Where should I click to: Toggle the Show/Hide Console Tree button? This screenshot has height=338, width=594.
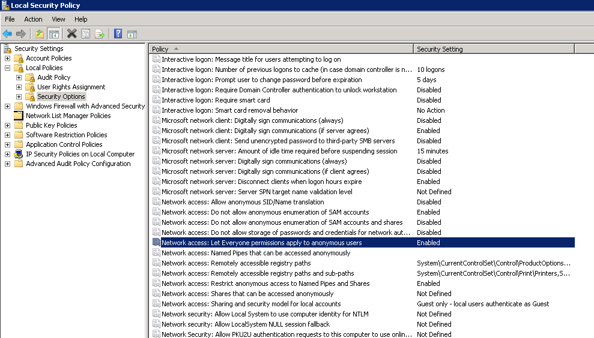[x=53, y=34]
